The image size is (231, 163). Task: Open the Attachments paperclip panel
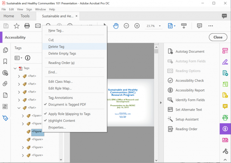5,84
